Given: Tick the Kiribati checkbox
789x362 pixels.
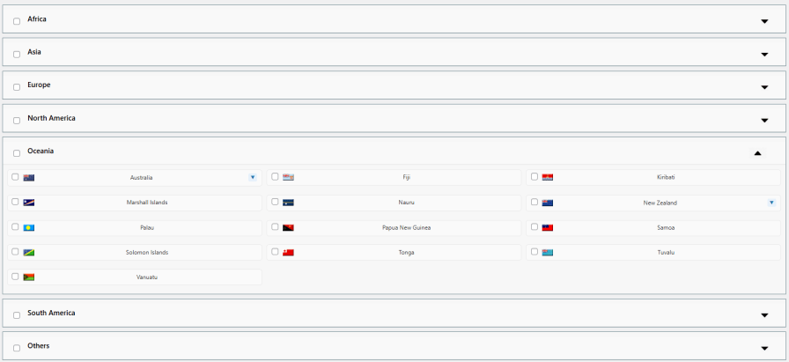Looking at the screenshot, I should tap(535, 177).
